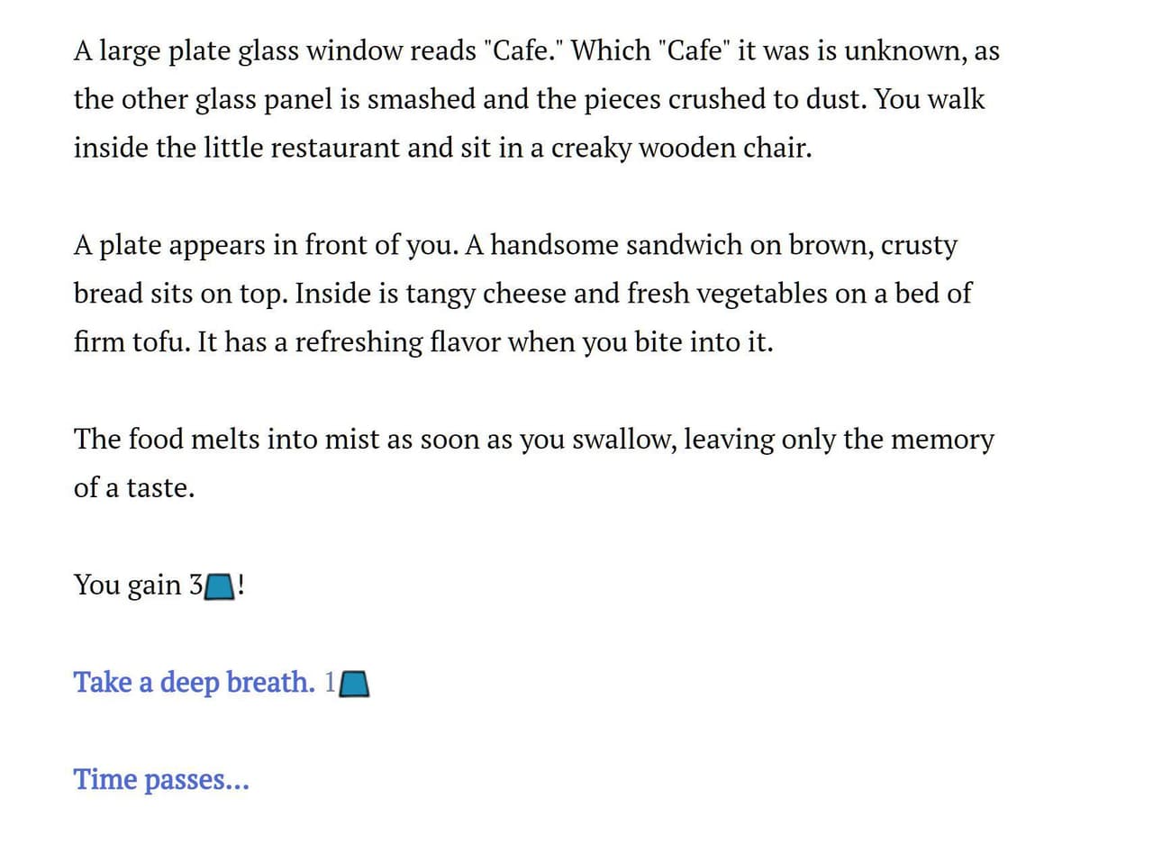Viewport: 1153px width, 844px height.
Task: Click the phrase "A plate appears in front of you"
Action: (266, 245)
